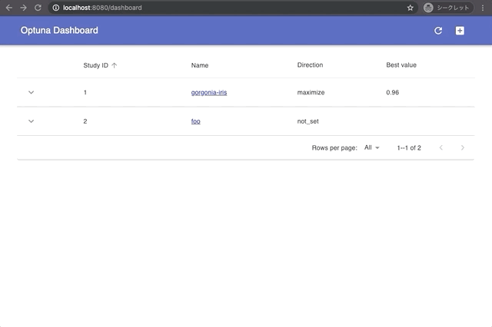
Task: Click the browser forward arrow
Action: 23,7
